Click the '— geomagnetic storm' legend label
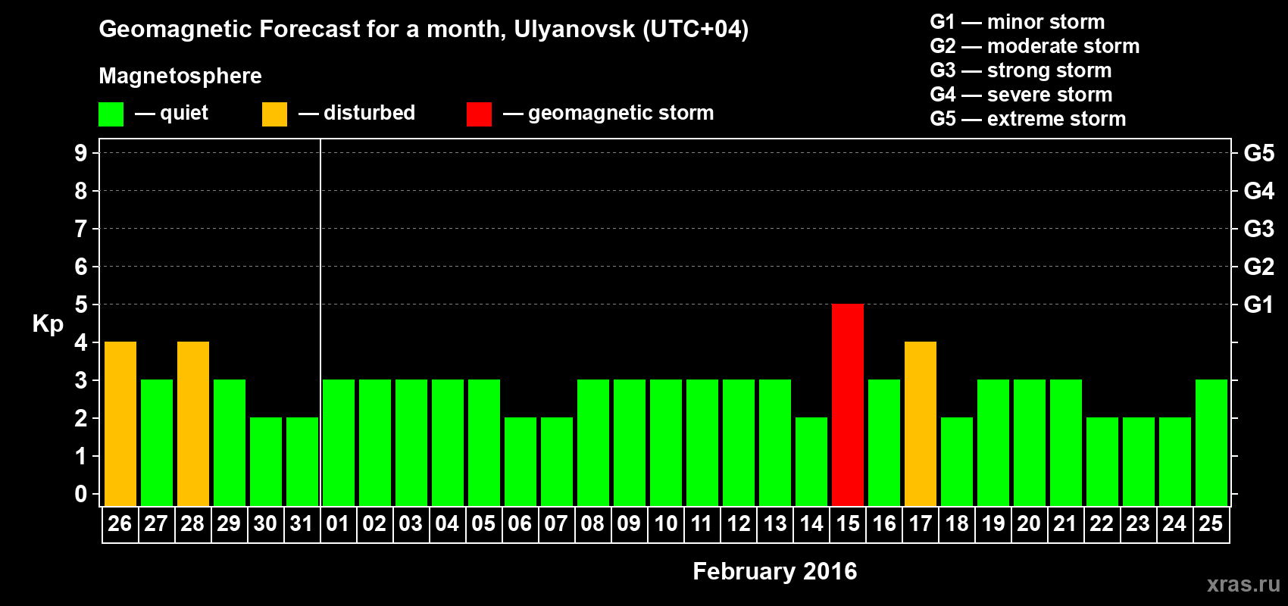 coord(608,113)
